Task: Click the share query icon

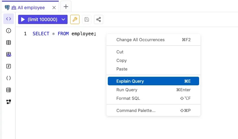Action: tap(99, 19)
